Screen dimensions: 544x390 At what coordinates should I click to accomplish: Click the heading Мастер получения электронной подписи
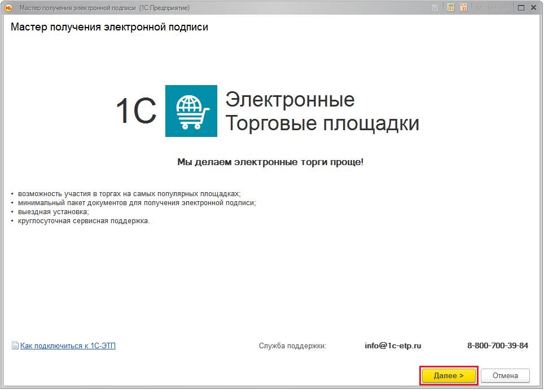pos(109,27)
